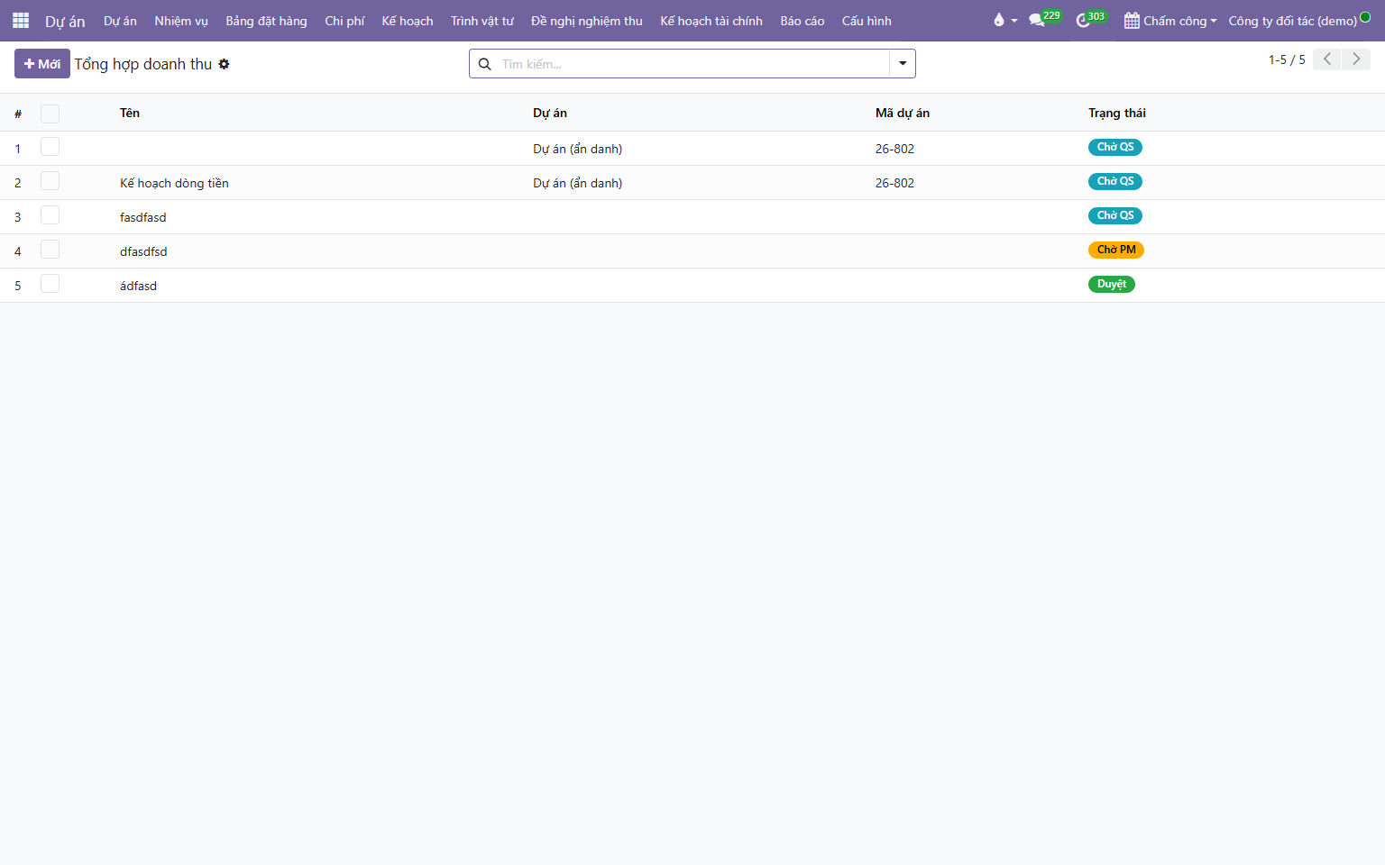Click the green Duyệt status badge

[1112, 284]
